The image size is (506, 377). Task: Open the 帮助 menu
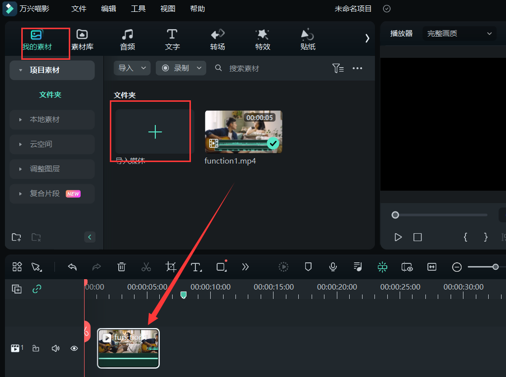tap(197, 8)
